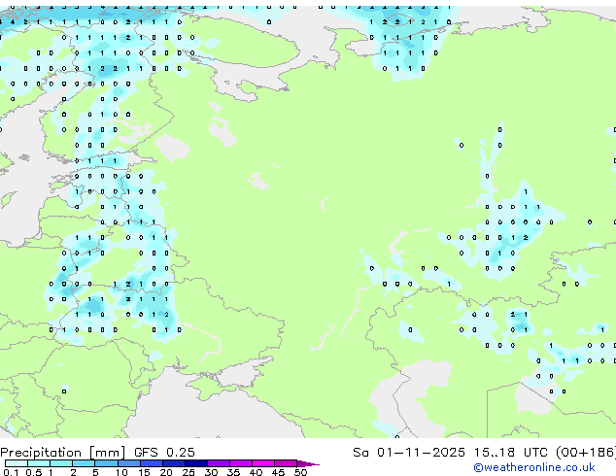Select the legend swatch between 15 and 20
Screen dimensions: 616x476
pyautogui.click(x=151, y=463)
